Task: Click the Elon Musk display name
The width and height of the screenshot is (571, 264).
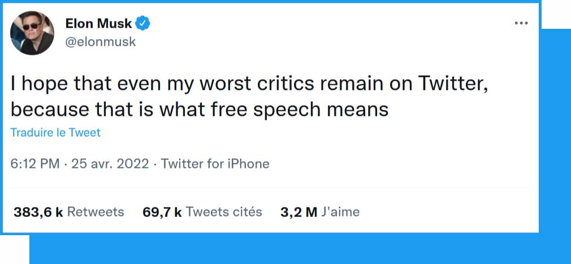Action: (x=98, y=24)
